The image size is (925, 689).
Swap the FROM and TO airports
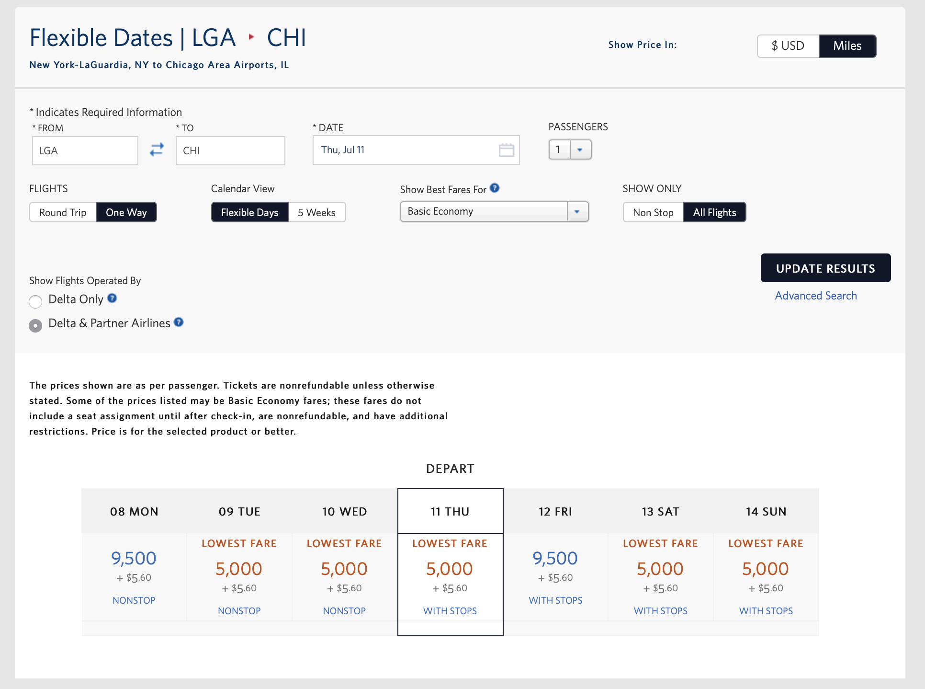click(x=157, y=149)
